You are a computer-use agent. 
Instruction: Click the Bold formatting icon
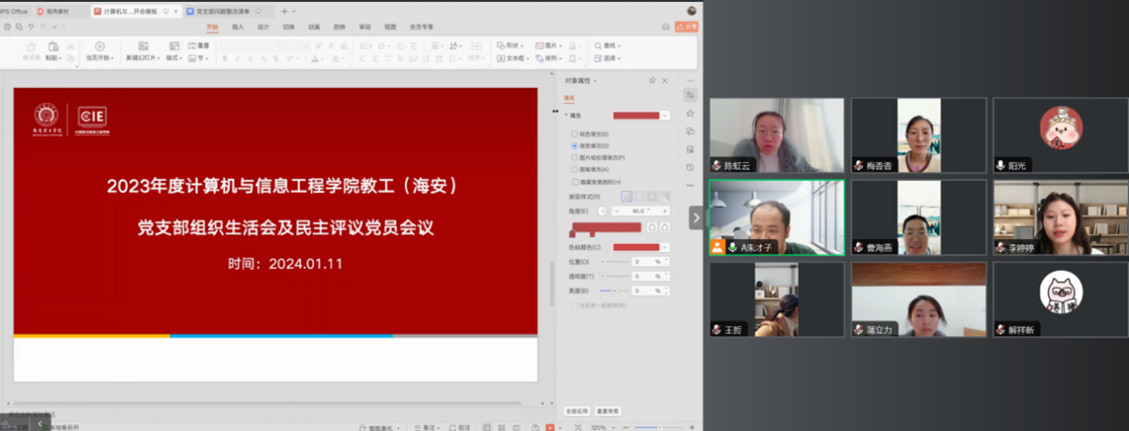tap(224, 58)
